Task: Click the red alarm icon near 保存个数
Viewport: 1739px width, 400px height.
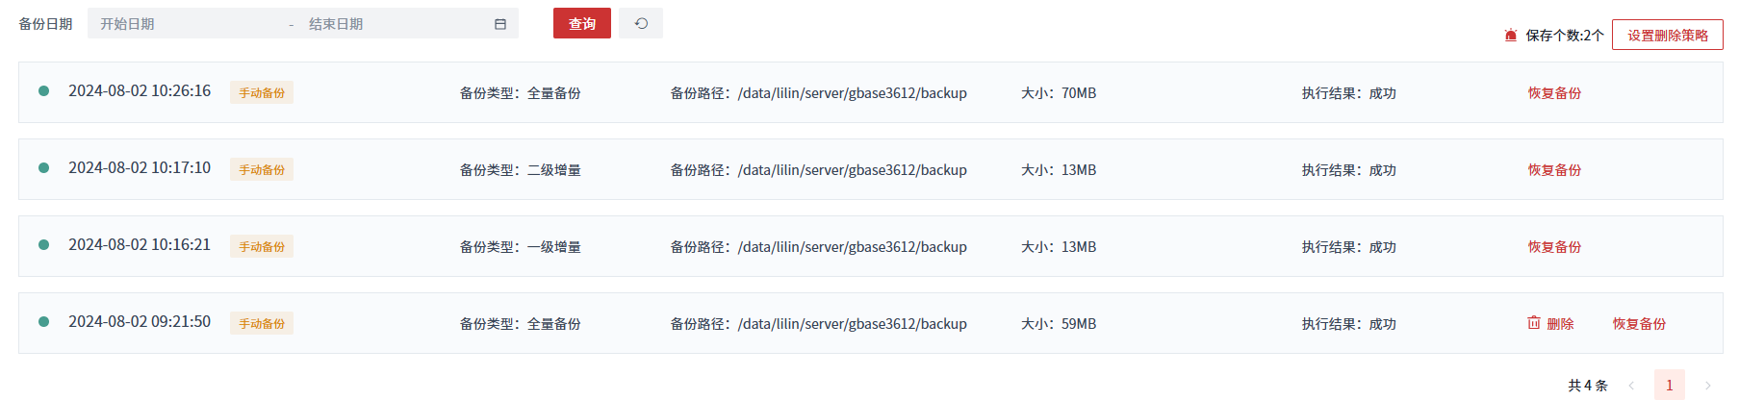Action: (1511, 36)
